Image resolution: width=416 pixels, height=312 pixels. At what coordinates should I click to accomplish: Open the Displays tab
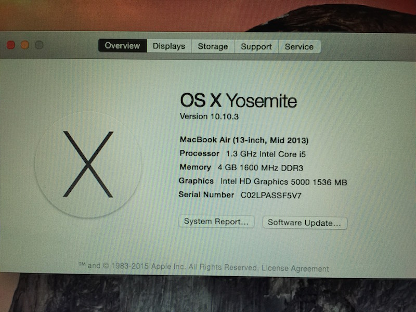tap(169, 46)
